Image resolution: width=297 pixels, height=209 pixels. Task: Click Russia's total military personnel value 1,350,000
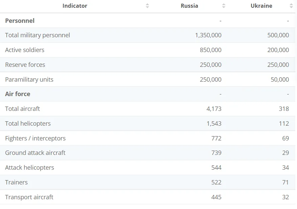click(208, 35)
